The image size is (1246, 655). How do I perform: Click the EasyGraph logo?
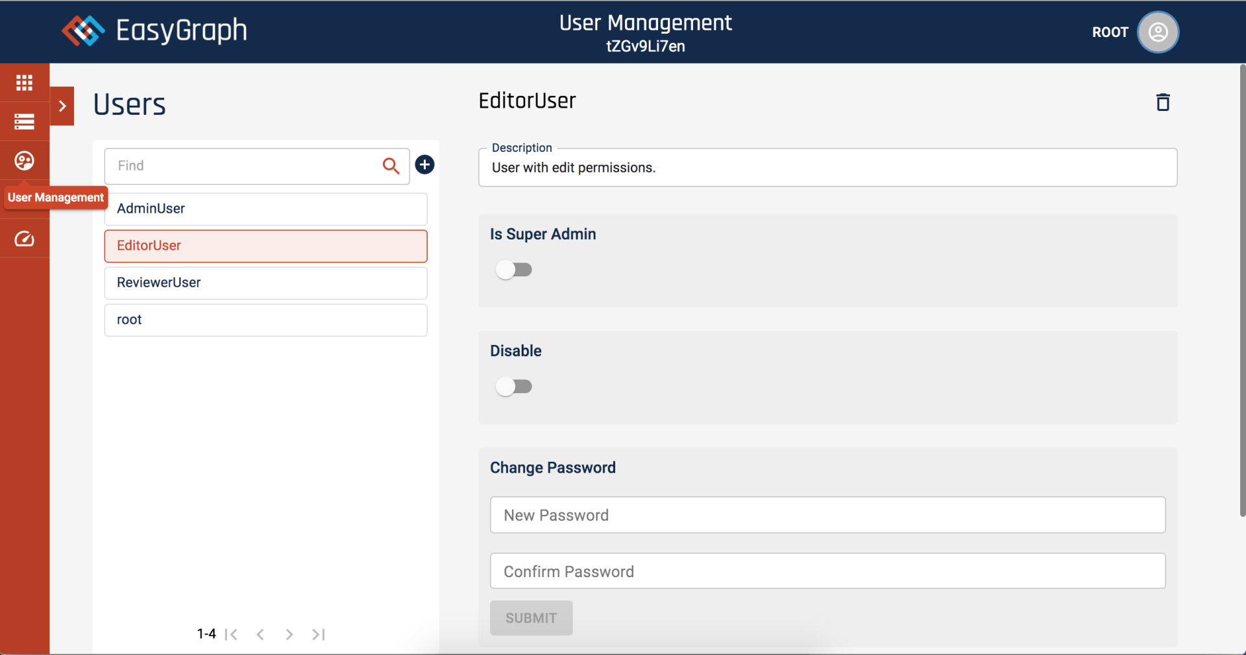[x=154, y=30]
